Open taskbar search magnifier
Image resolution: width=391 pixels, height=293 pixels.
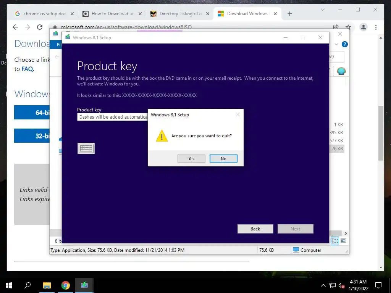(27, 285)
